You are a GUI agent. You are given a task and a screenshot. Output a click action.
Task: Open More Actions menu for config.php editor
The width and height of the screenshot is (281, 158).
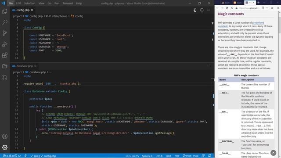tap(209, 10)
